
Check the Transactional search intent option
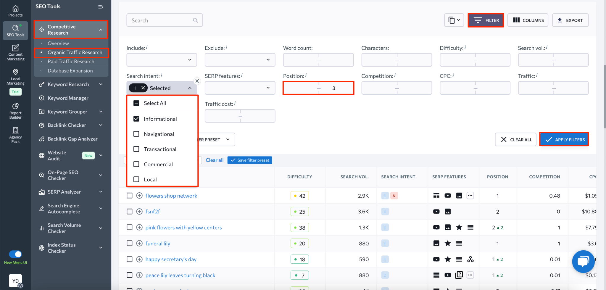(x=136, y=149)
